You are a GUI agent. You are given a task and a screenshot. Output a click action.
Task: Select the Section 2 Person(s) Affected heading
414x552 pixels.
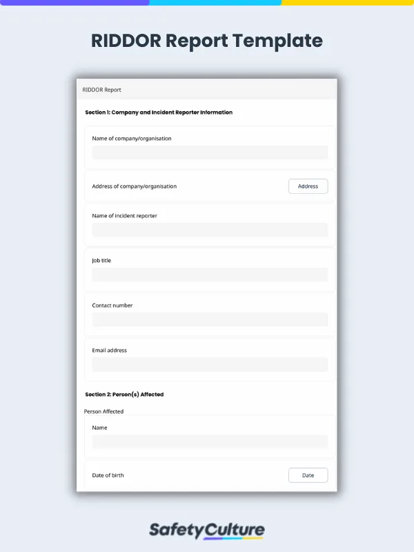coord(124,395)
